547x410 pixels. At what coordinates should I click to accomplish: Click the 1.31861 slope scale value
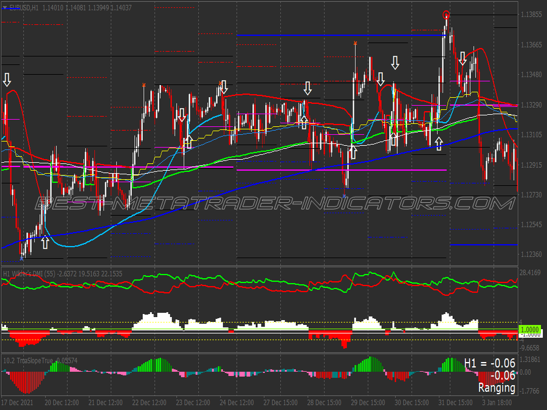(530, 360)
